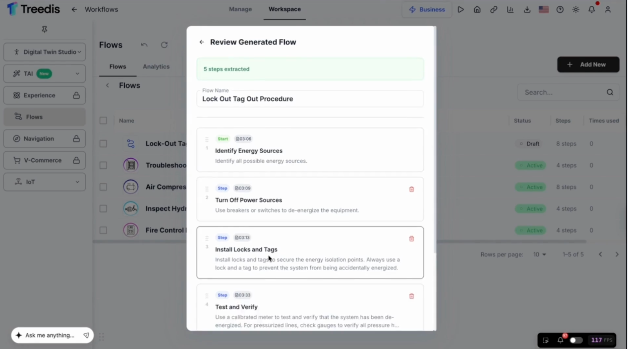The image size is (628, 349).
Task: Click the Business plan button
Action: coord(428,9)
